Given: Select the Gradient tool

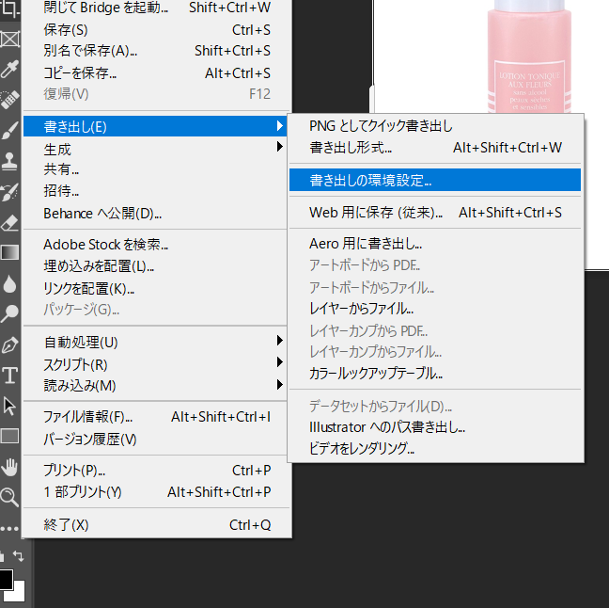Looking at the screenshot, I should [x=9, y=252].
